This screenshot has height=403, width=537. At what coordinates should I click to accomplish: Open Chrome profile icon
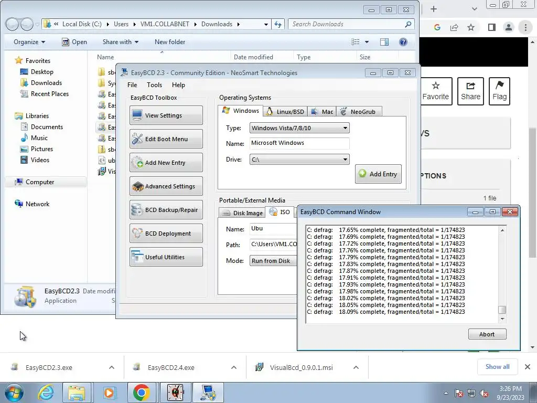pyautogui.click(x=509, y=27)
